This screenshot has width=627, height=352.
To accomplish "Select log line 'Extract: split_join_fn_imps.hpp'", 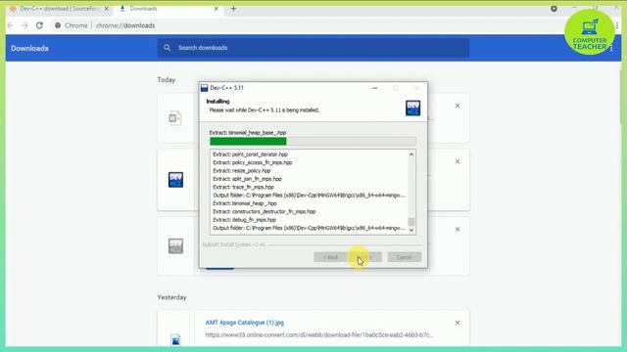I will (x=247, y=179).
